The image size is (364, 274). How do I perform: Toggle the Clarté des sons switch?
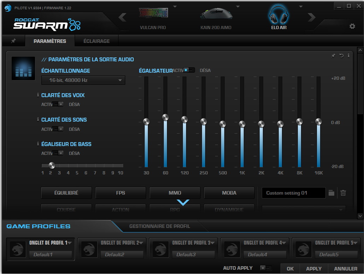(x=58, y=129)
